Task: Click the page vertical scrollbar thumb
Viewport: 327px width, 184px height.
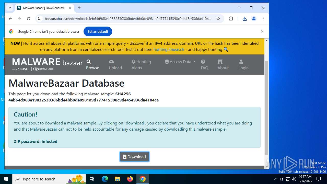Action: (266, 108)
